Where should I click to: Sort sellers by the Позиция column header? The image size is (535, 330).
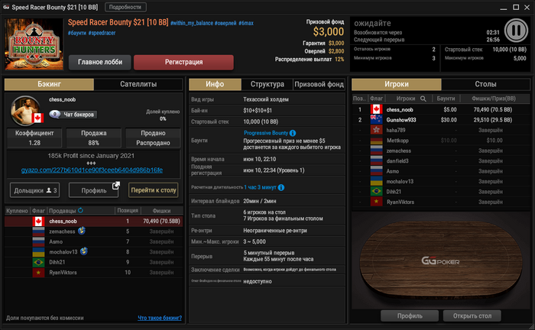coord(128,211)
